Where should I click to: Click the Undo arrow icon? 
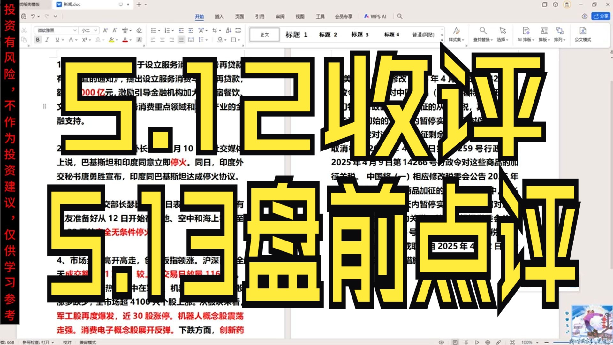click(33, 16)
